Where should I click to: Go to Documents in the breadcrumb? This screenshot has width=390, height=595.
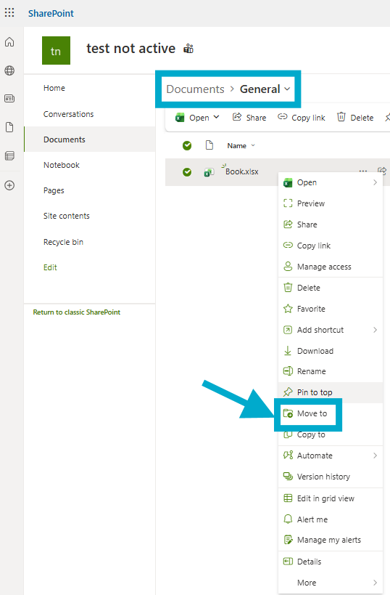pos(196,89)
